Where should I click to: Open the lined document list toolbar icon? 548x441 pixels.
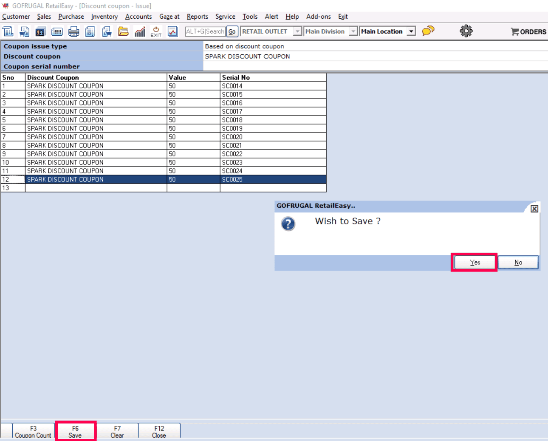tap(90, 31)
